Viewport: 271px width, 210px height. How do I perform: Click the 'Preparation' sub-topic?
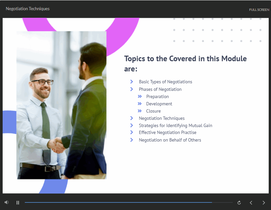point(157,96)
